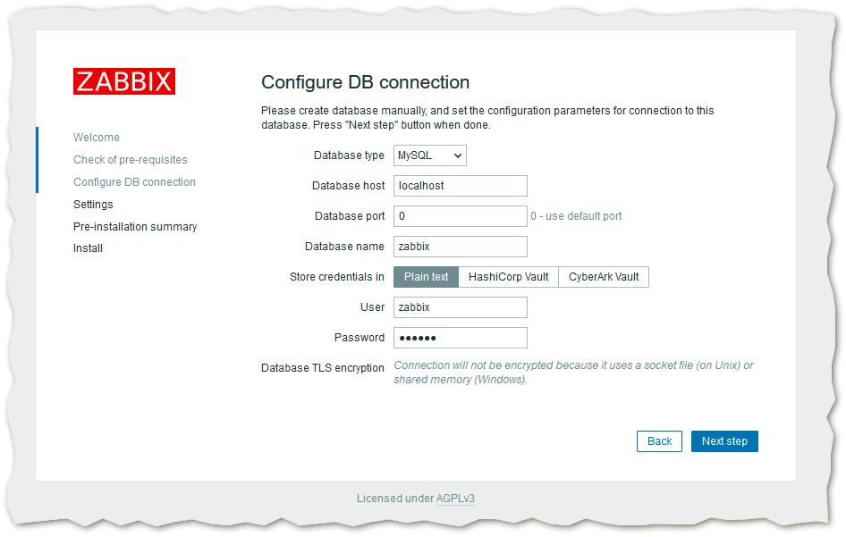Switch credential storage to CyberArk Vault

point(604,277)
